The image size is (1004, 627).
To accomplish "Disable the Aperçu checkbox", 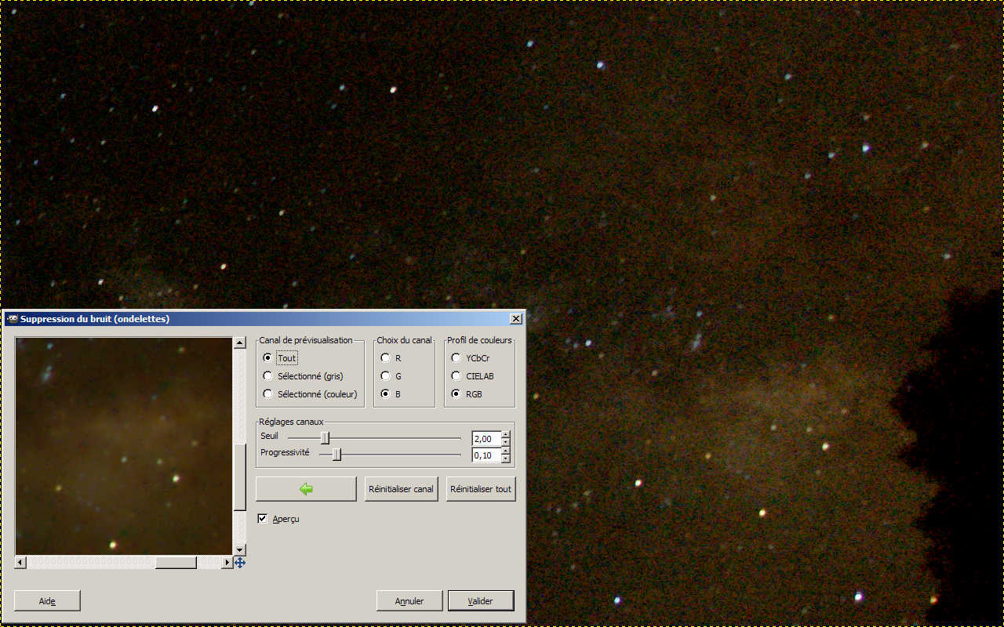I will tap(263, 519).
